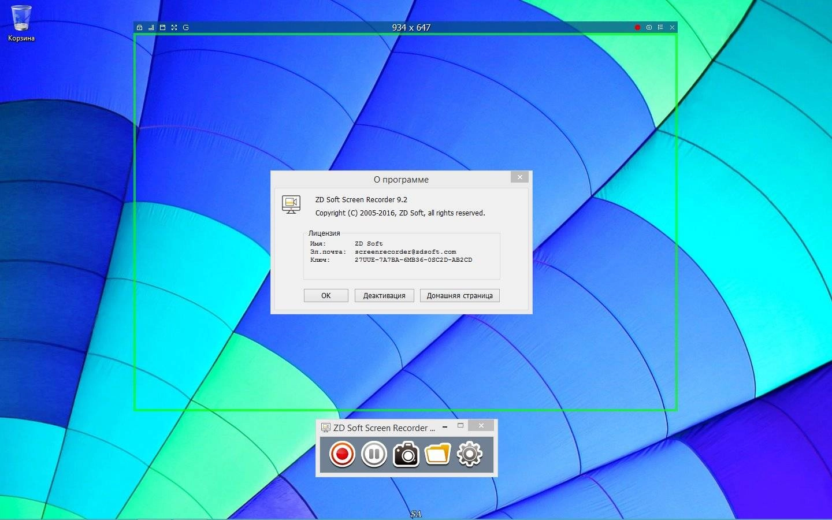The height and width of the screenshot is (520, 832).
Task: Minimize the ZD Soft Screen Recorder window
Action: tap(445, 427)
